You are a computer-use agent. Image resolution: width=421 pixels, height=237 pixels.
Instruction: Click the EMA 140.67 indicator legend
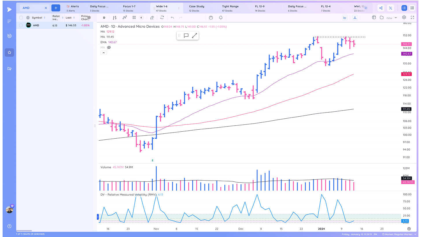tap(108, 42)
